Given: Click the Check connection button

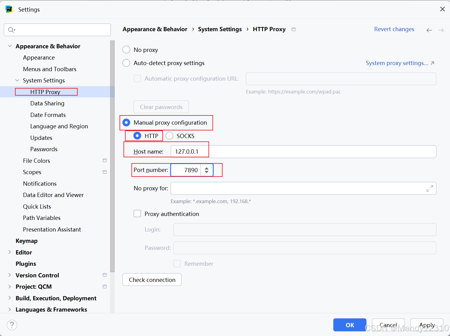Looking at the screenshot, I should pos(152,279).
